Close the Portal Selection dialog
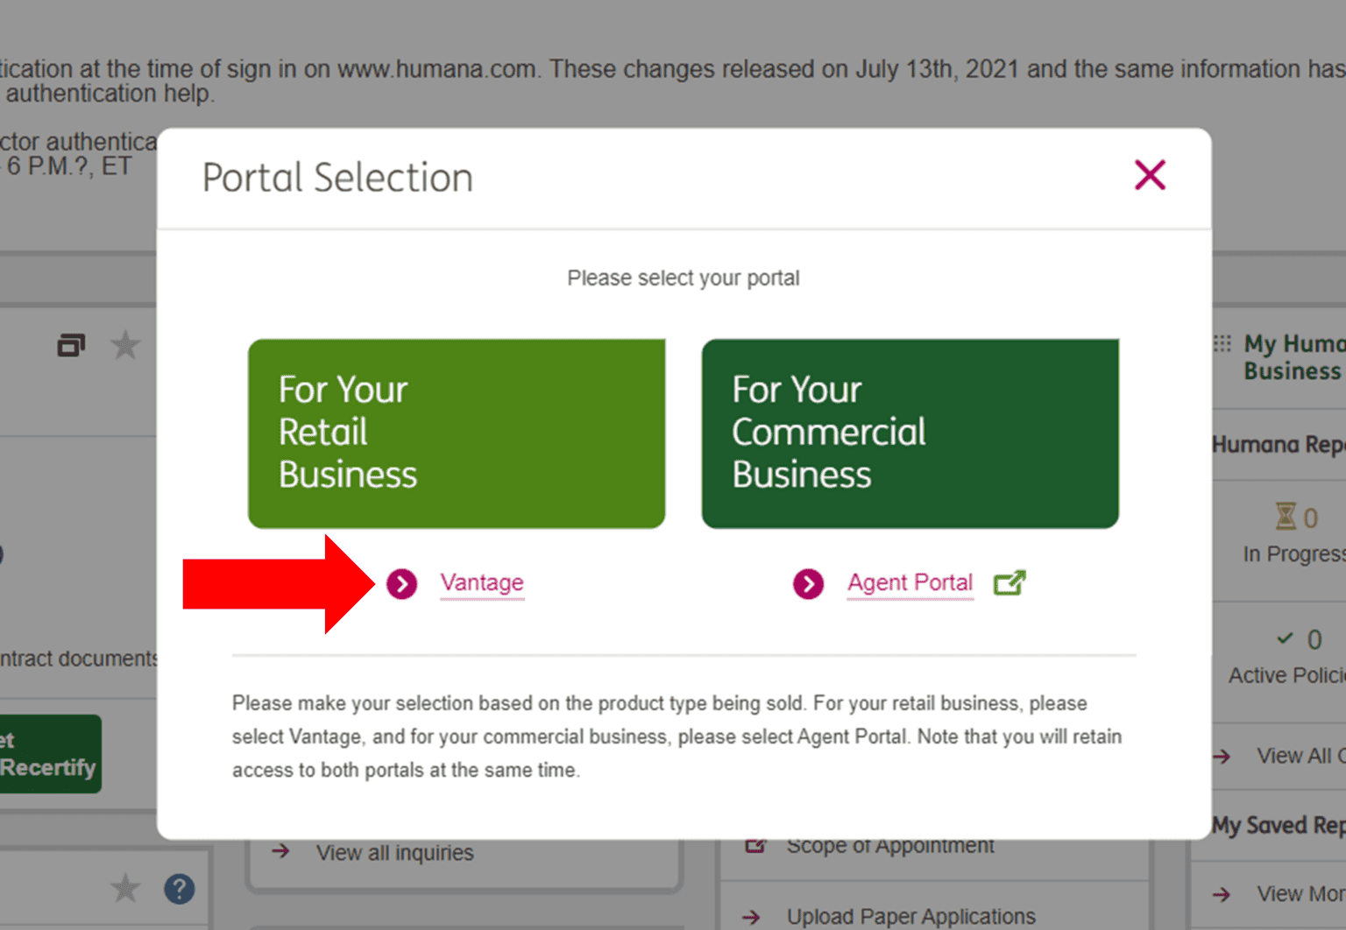The height and width of the screenshot is (930, 1346). (x=1150, y=175)
